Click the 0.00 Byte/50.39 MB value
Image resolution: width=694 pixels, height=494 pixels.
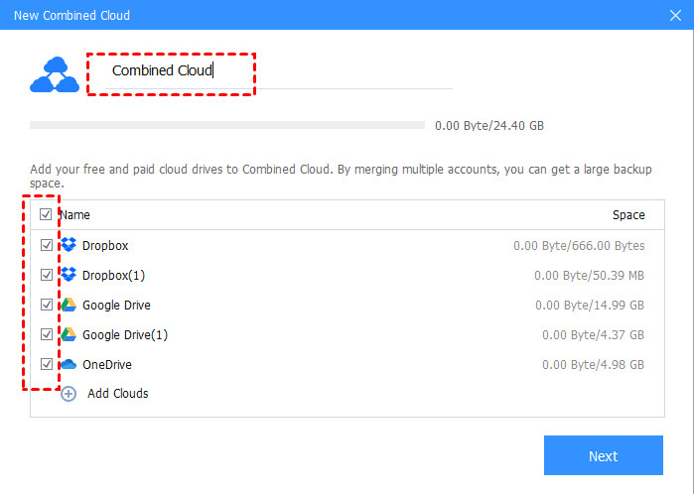pos(589,276)
